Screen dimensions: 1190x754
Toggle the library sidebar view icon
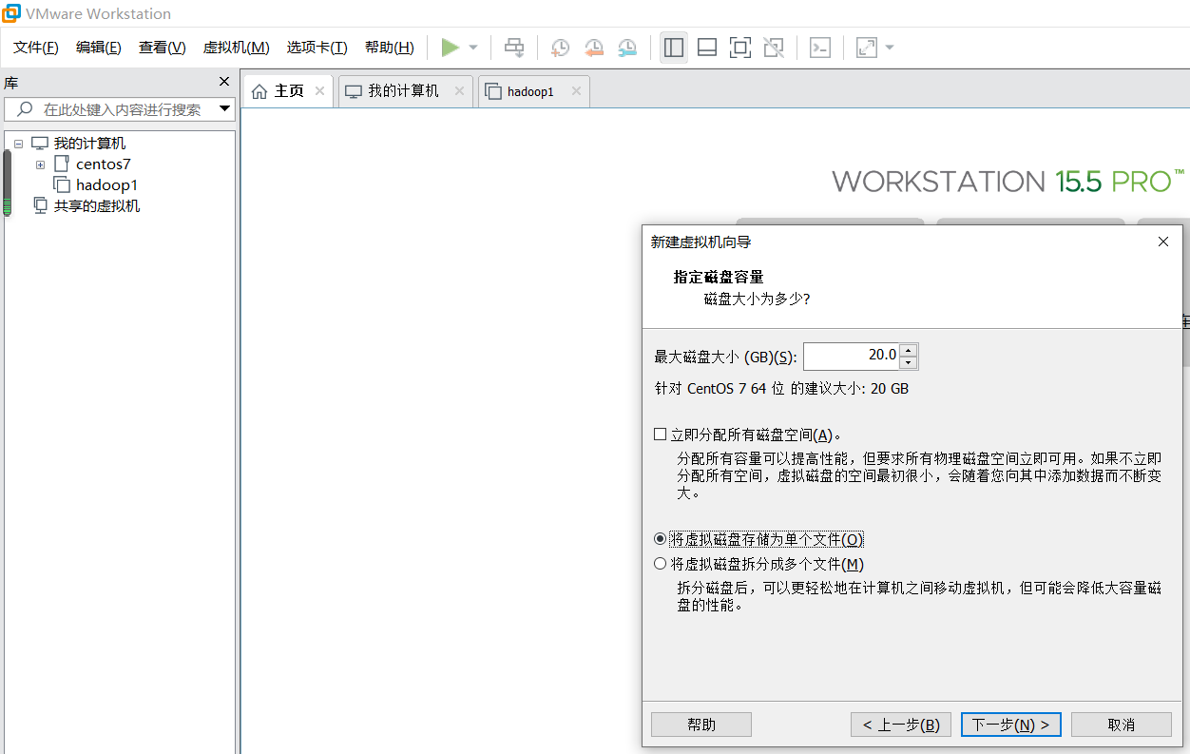674,48
